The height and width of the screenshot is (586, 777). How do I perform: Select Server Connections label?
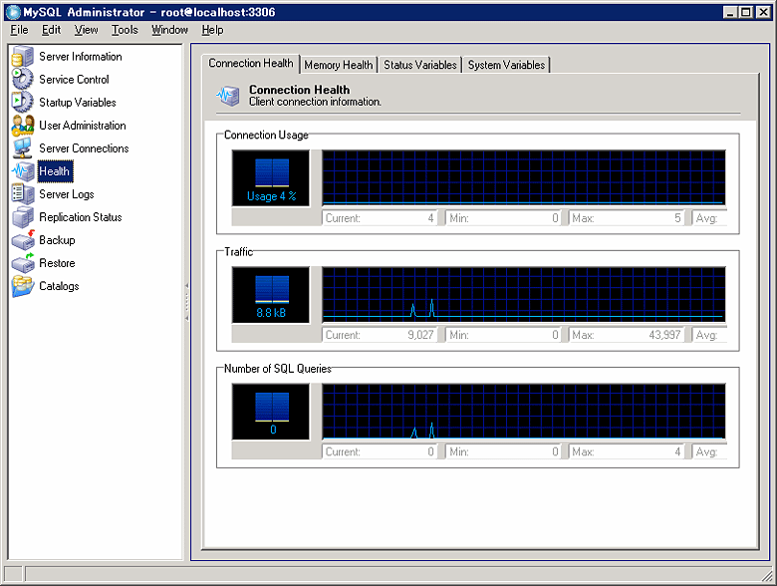pos(84,148)
